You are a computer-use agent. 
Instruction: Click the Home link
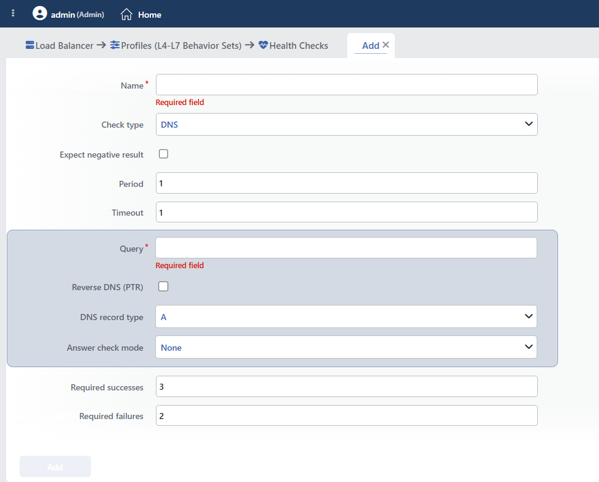[x=149, y=15]
